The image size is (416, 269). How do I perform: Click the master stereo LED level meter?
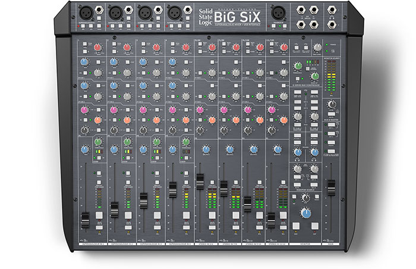[332, 76]
